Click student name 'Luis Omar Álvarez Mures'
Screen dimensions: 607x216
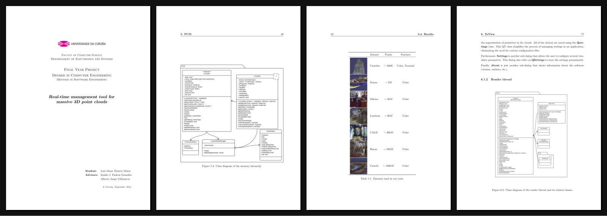115,171
